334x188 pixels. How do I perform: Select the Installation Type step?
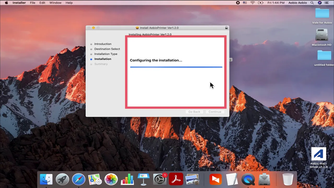tap(106, 54)
